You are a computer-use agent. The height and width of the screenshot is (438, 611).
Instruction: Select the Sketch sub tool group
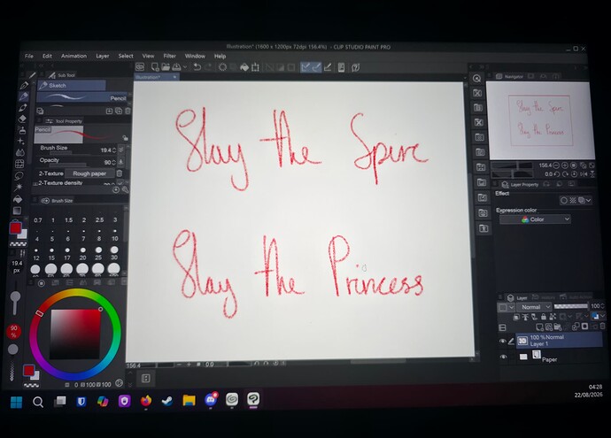click(72, 85)
